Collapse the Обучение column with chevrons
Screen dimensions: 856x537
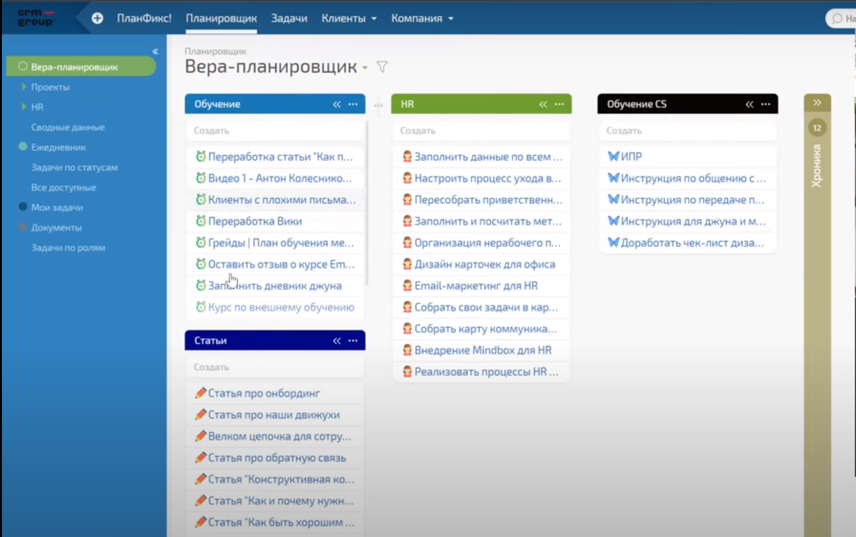(337, 104)
